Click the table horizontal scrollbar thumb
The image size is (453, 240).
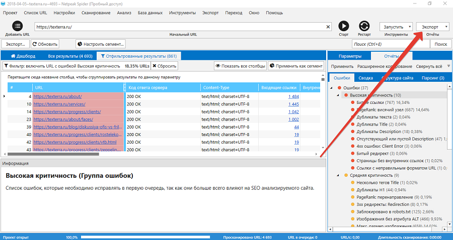point(53,154)
